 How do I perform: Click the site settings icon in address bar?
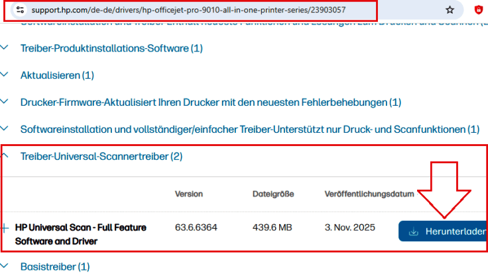coord(21,10)
